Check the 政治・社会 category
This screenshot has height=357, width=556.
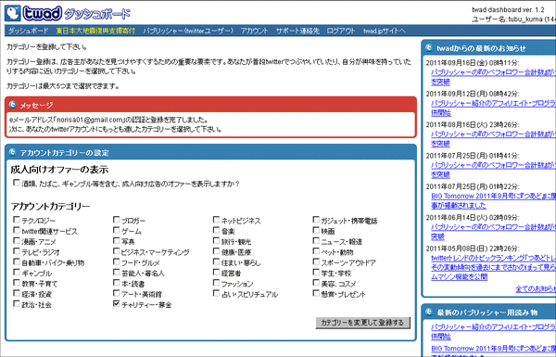(17, 303)
